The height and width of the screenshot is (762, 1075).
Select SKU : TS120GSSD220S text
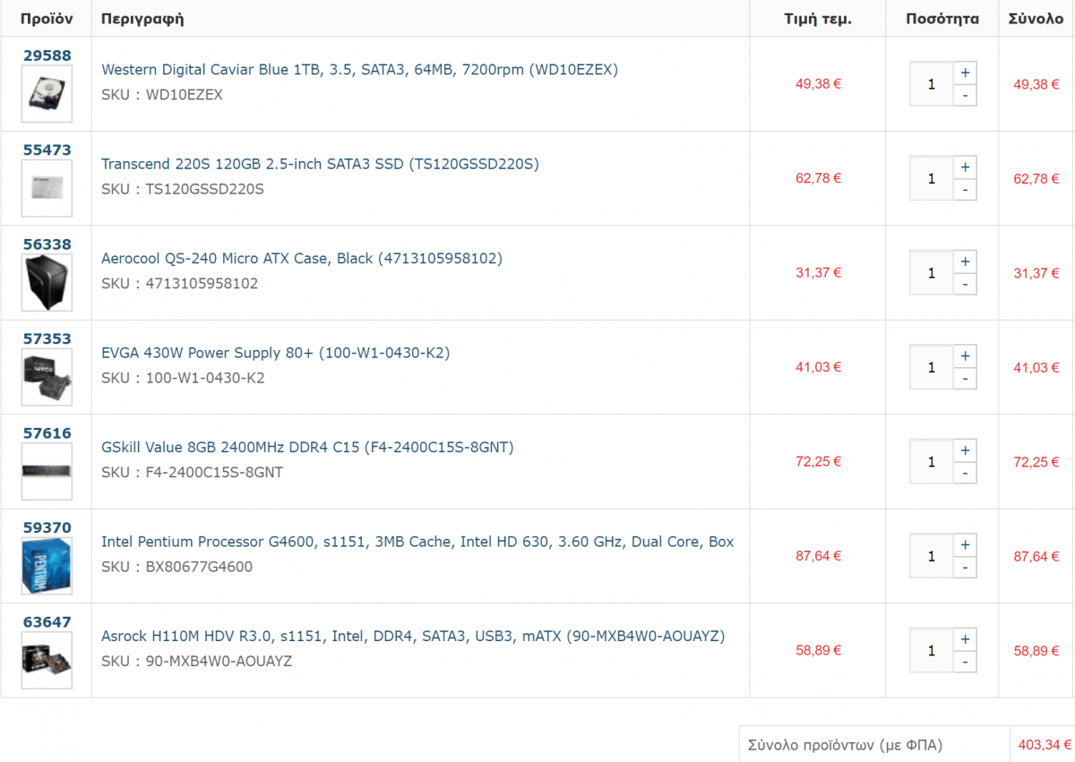[183, 189]
